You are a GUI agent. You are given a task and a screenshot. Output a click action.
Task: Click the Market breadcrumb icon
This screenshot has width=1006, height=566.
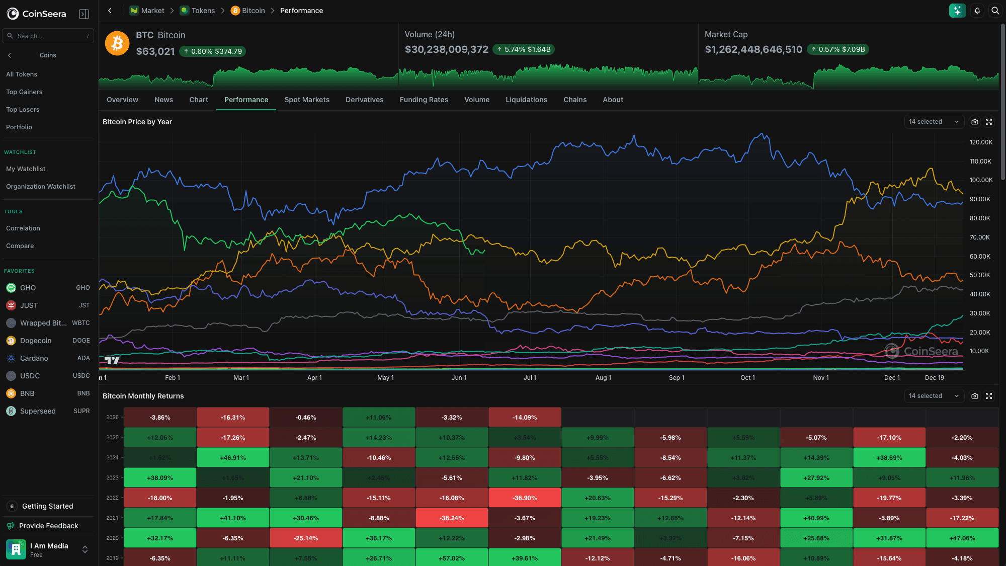134,11
